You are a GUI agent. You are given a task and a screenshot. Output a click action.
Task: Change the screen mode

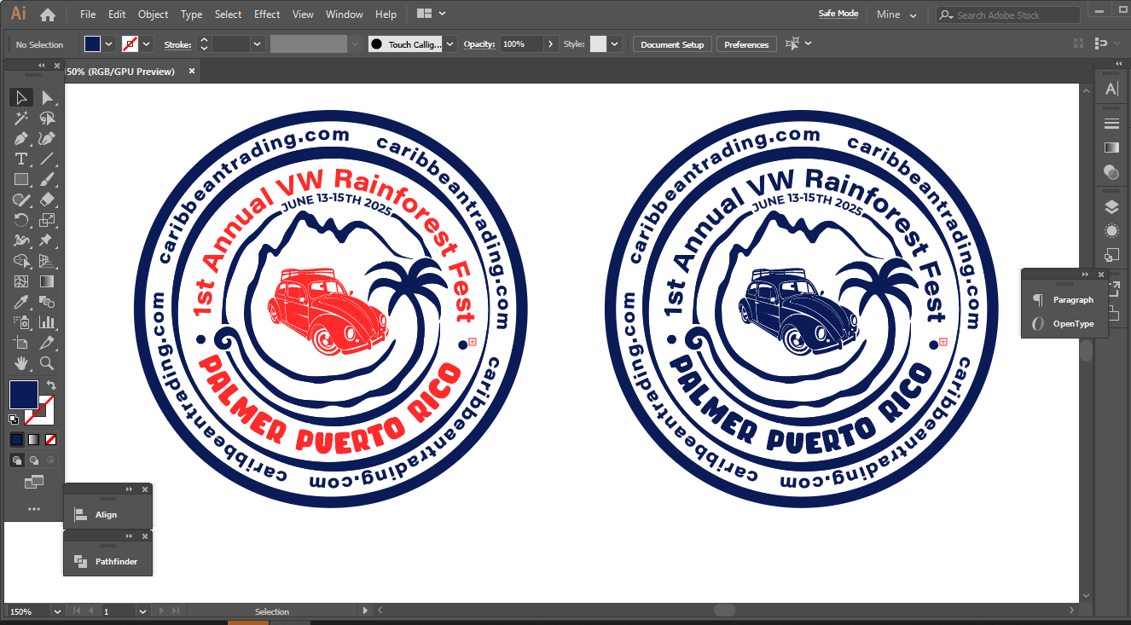click(34, 483)
